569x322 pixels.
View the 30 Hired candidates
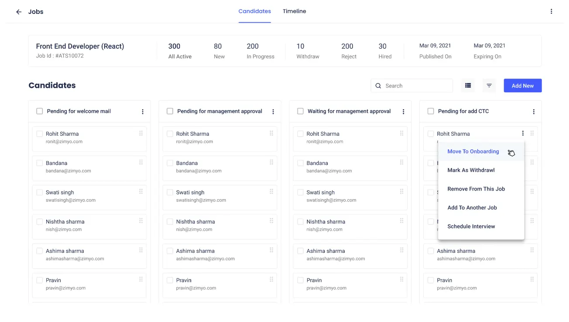pyautogui.click(x=385, y=51)
